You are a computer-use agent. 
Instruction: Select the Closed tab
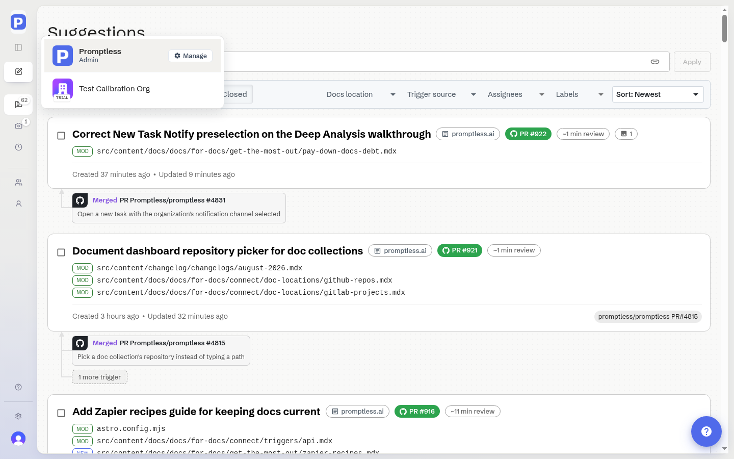(x=235, y=94)
